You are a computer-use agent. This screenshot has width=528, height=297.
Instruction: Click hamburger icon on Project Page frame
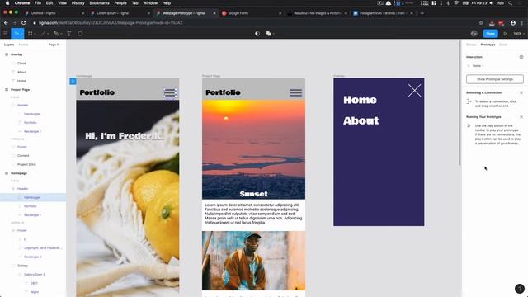coord(296,92)
